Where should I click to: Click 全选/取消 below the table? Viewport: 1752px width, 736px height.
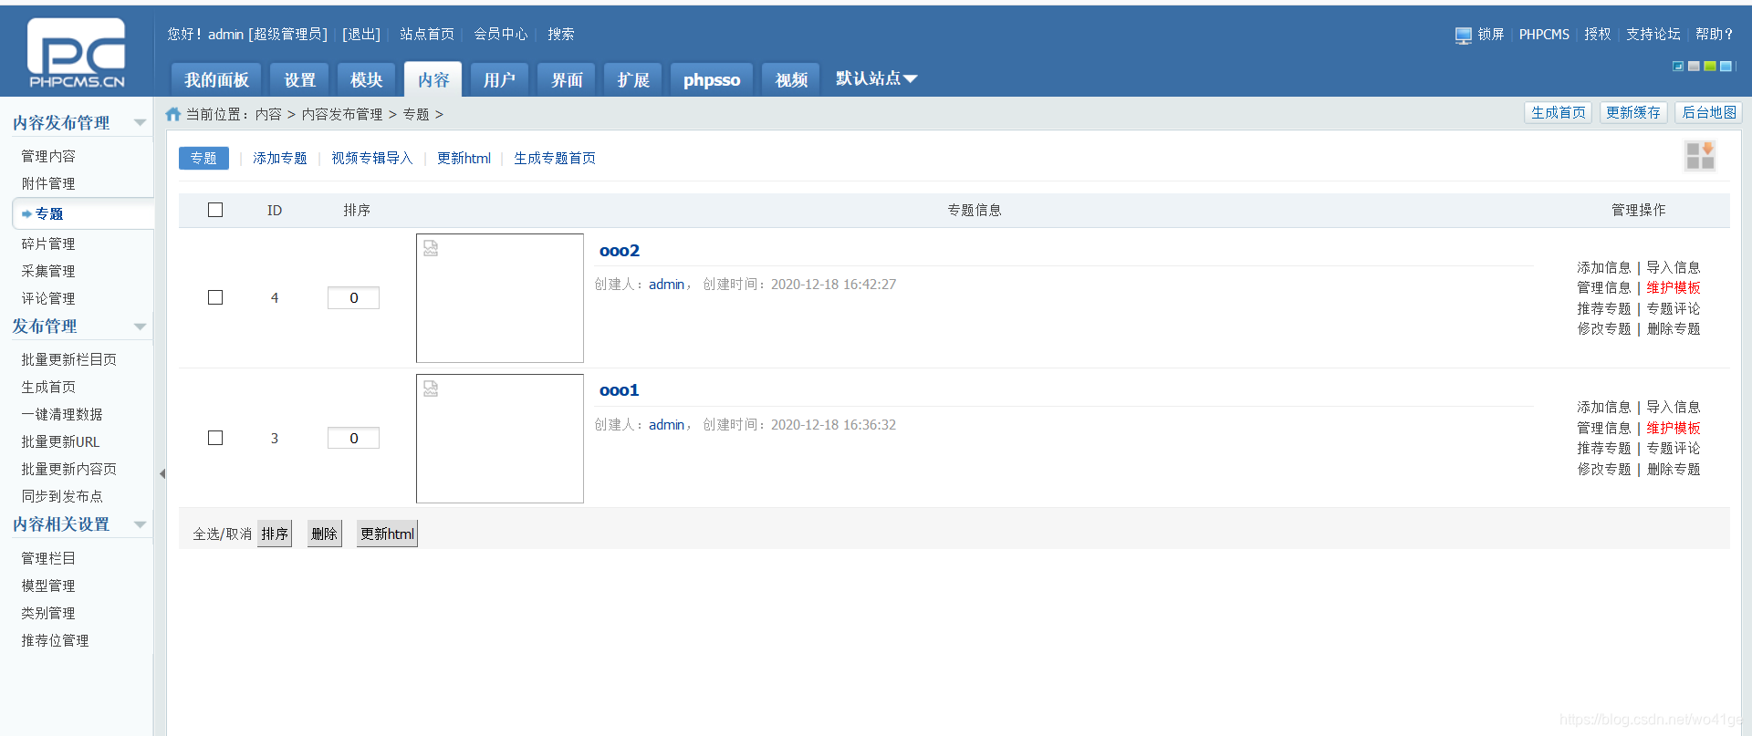pos(222,534)
